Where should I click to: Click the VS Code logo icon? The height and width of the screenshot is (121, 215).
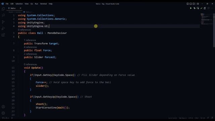tap(2, 4)
